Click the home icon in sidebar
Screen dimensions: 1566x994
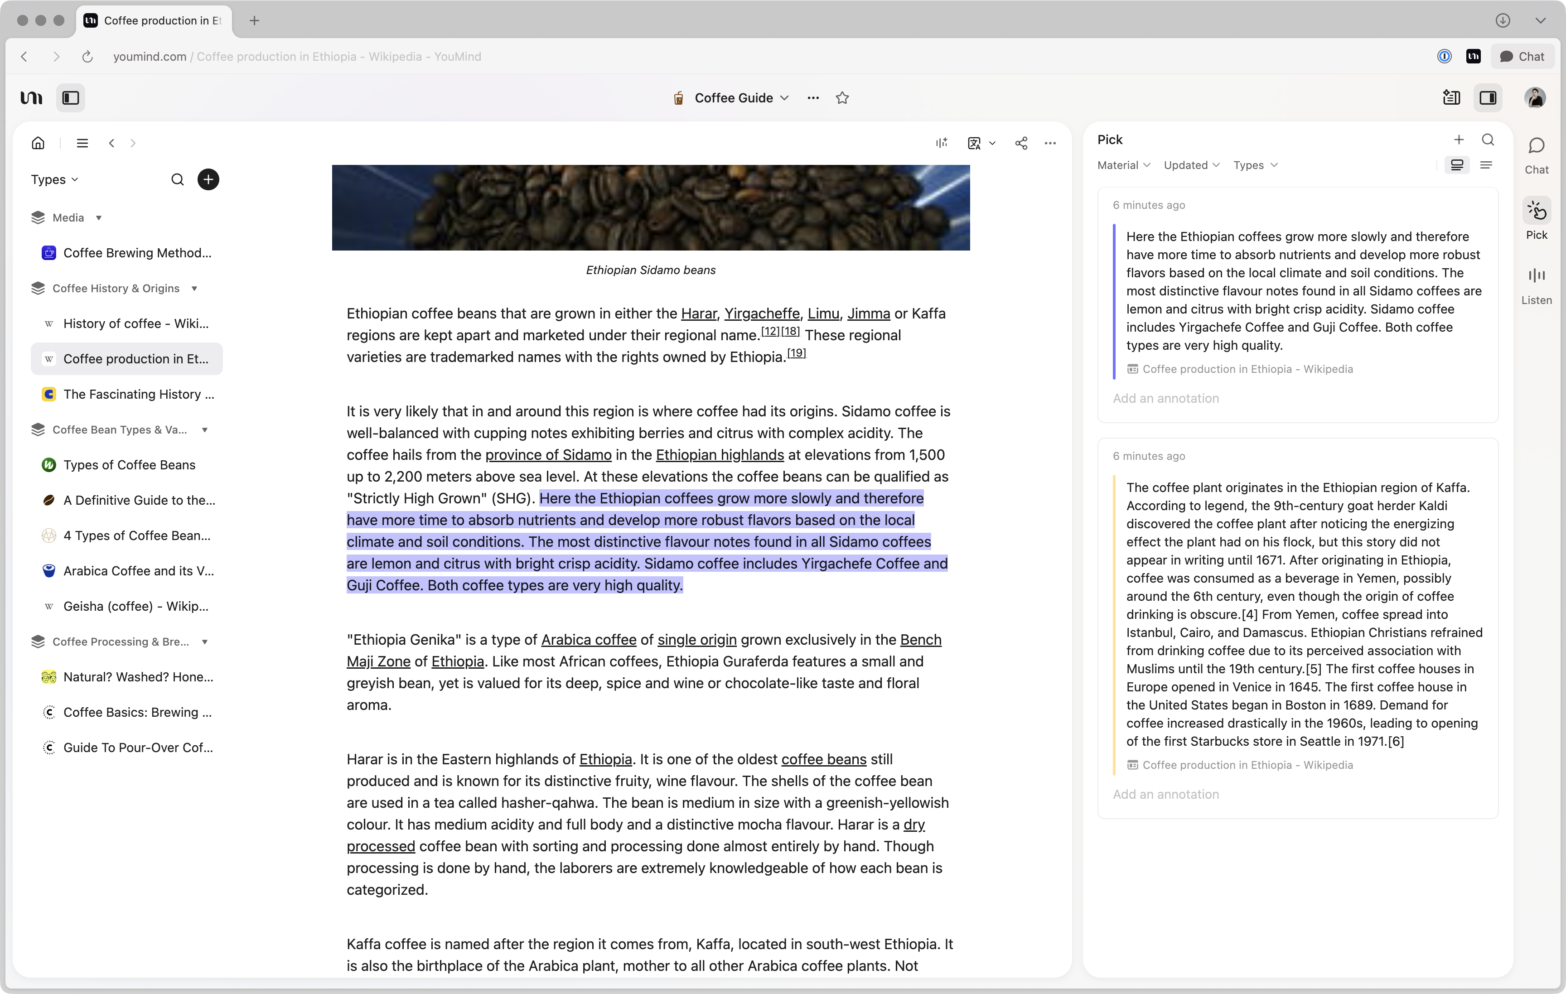39,143
